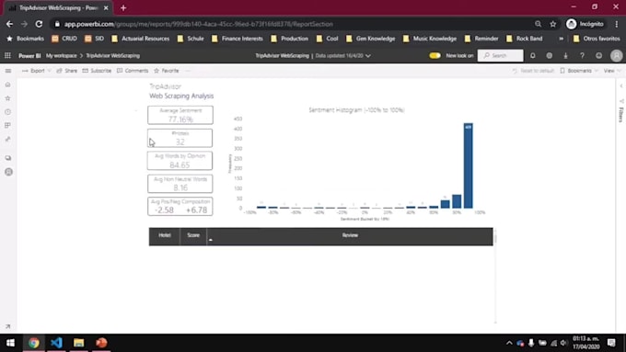Open a new browser tab

(x=123, y=7)
